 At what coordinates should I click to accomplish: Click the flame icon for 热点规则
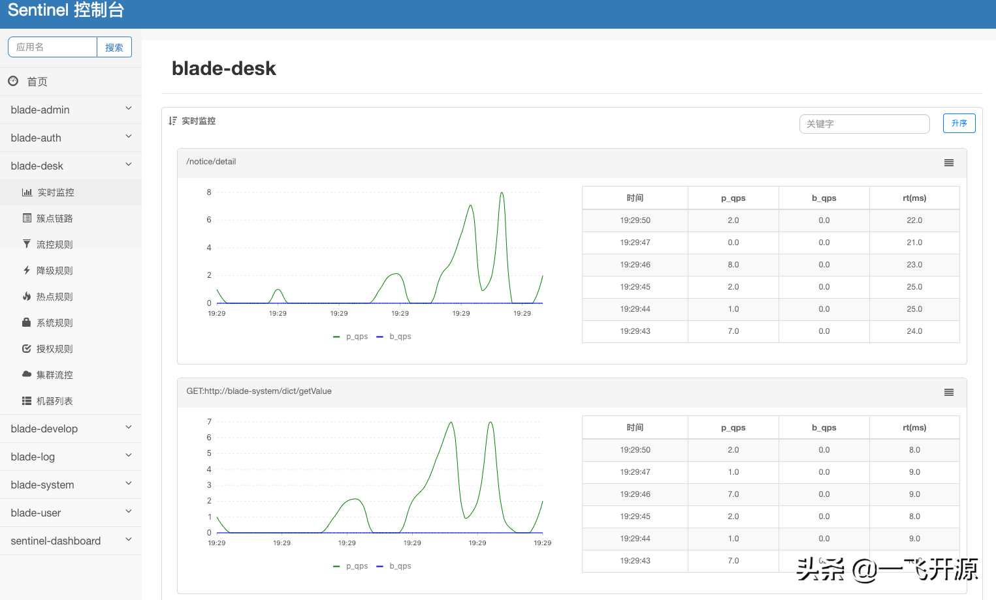coord(27,296)
